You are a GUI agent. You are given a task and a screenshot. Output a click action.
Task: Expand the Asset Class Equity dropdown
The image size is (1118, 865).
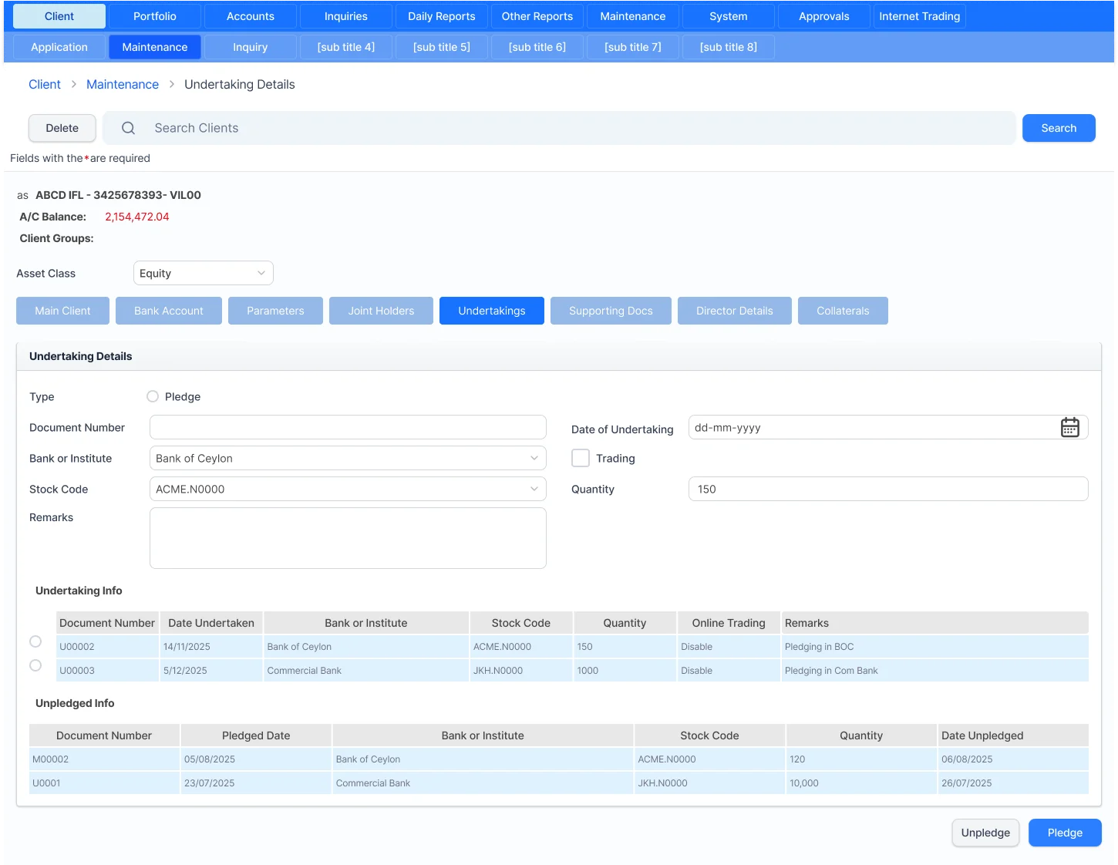pos(204,273)
